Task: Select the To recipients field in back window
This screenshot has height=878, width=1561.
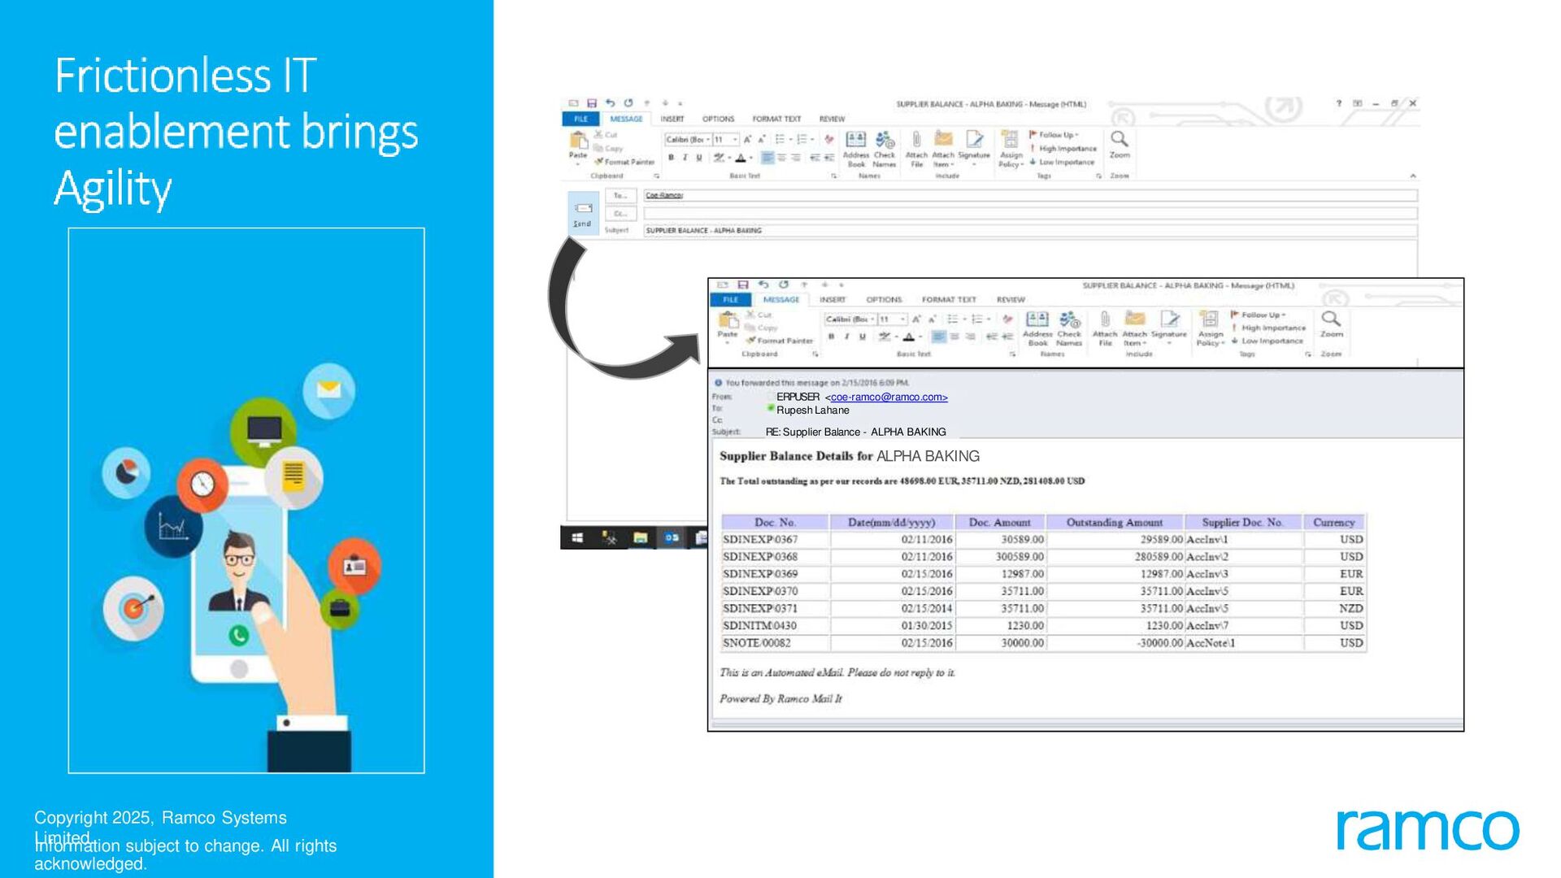Action: pyautogui.click(x=1030, y=196)
